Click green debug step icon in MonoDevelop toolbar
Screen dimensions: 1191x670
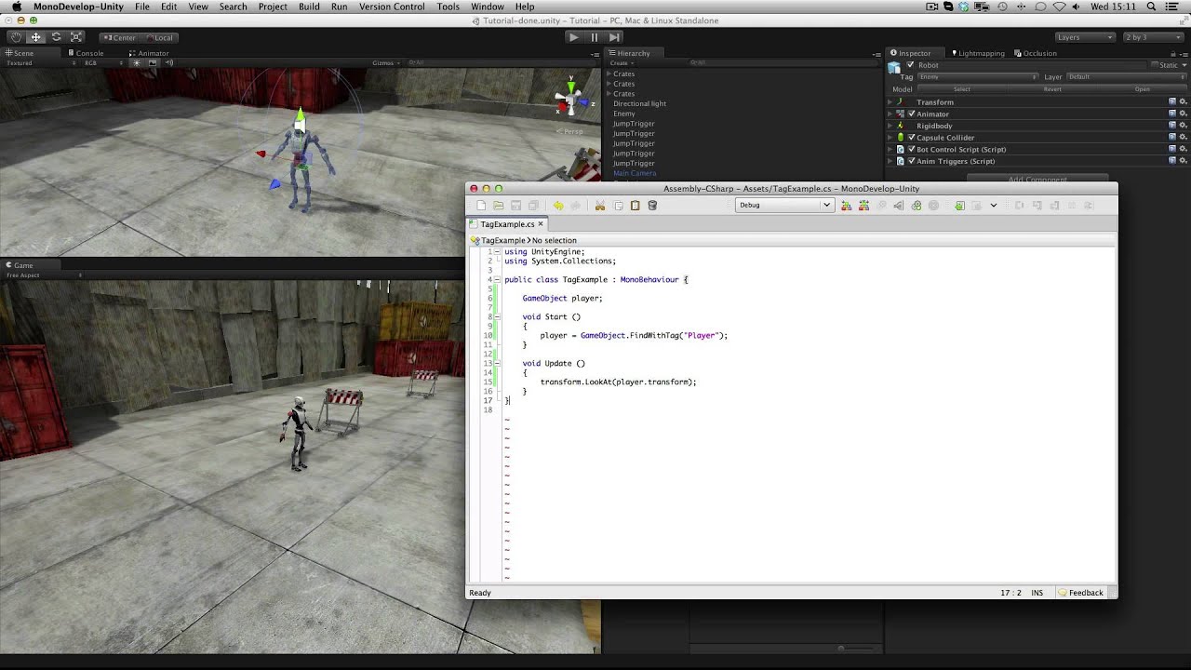click(x=959, y=206)
